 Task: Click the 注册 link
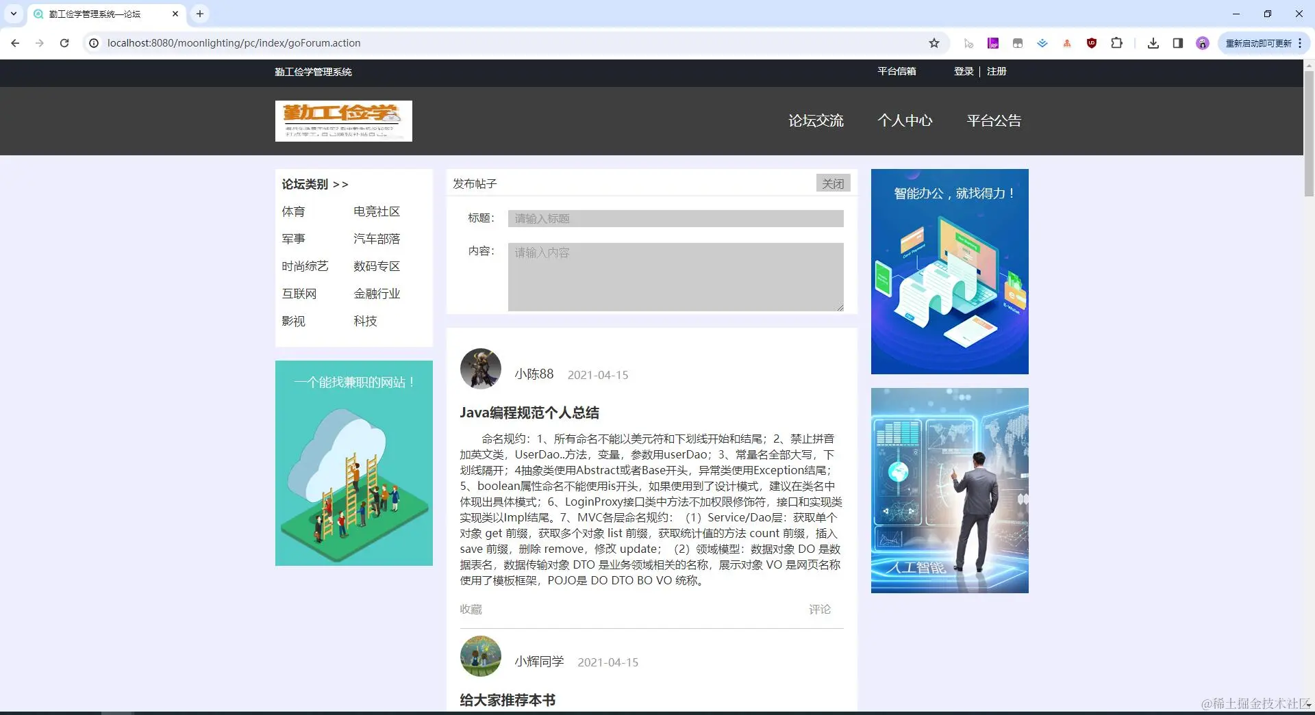point(997,71)
